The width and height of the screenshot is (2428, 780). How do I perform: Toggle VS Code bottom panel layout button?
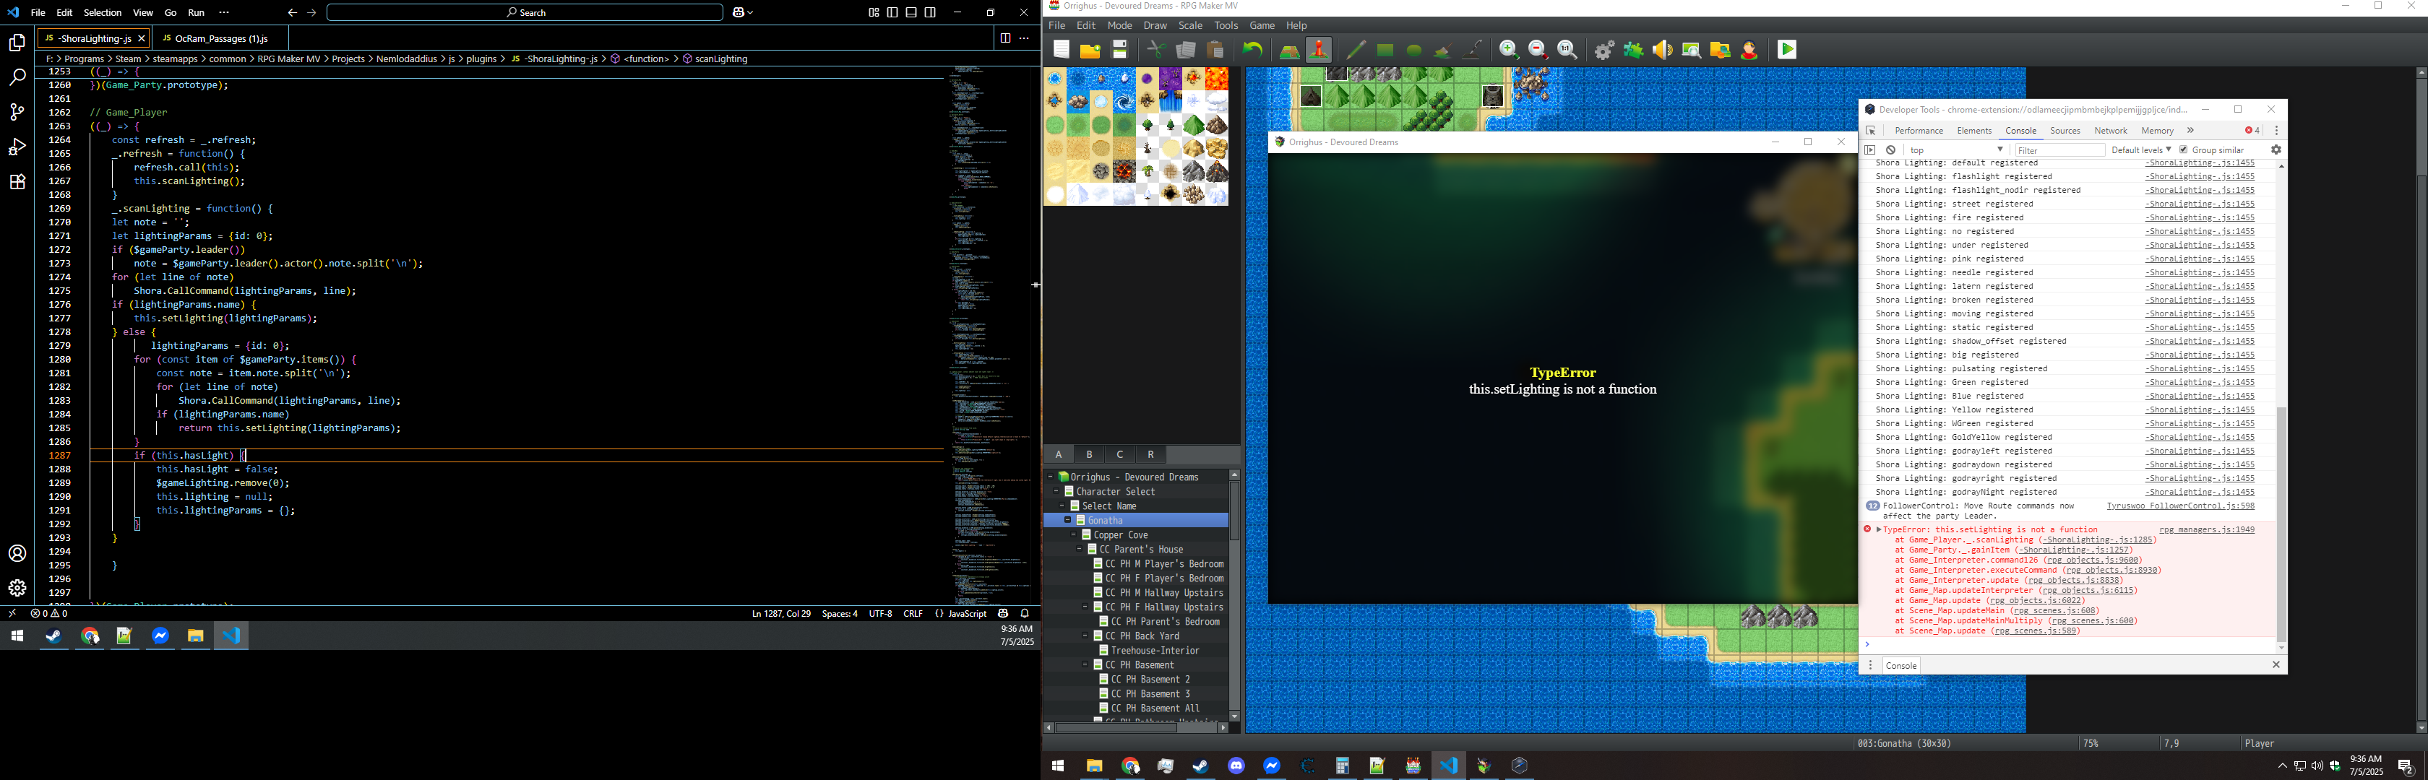point(911,12)
